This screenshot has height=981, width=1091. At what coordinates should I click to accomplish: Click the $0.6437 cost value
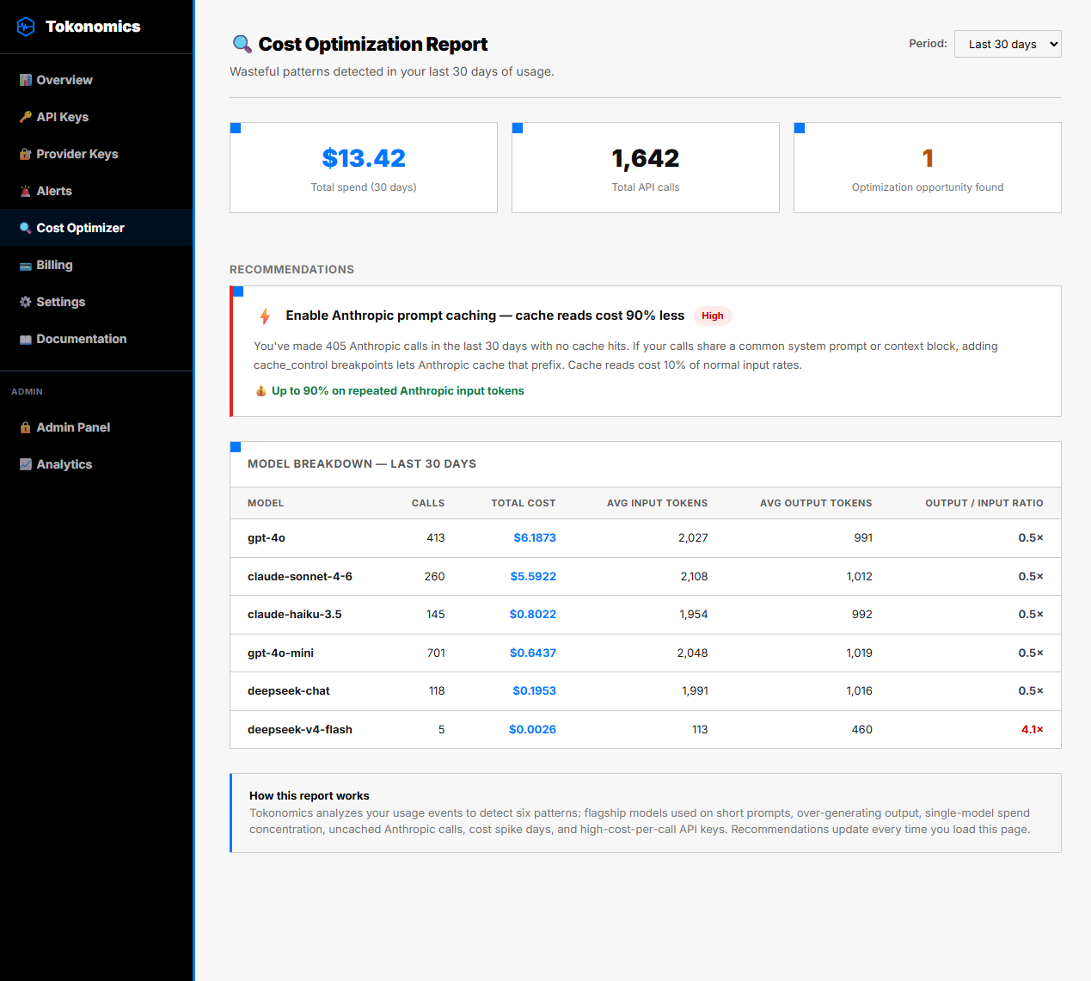point(533,653)
